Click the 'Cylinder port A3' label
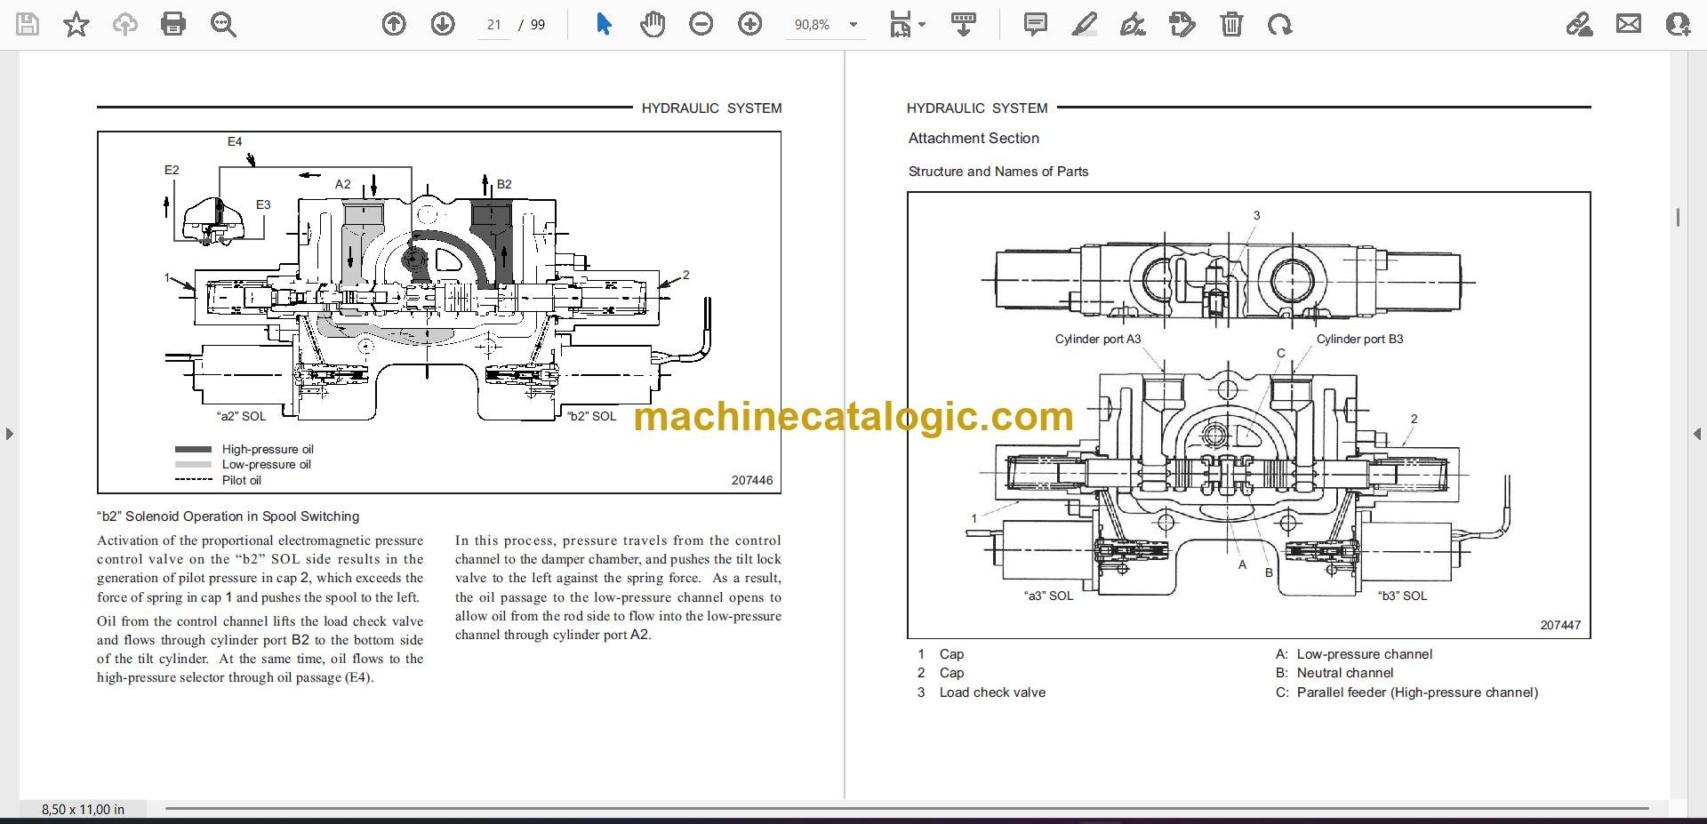1707x824 pixels. 1098,339
